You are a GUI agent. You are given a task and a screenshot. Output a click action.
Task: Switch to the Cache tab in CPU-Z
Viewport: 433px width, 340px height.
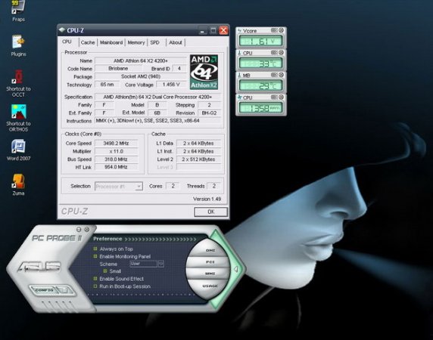pyautogui.click(x=88, y=42)
